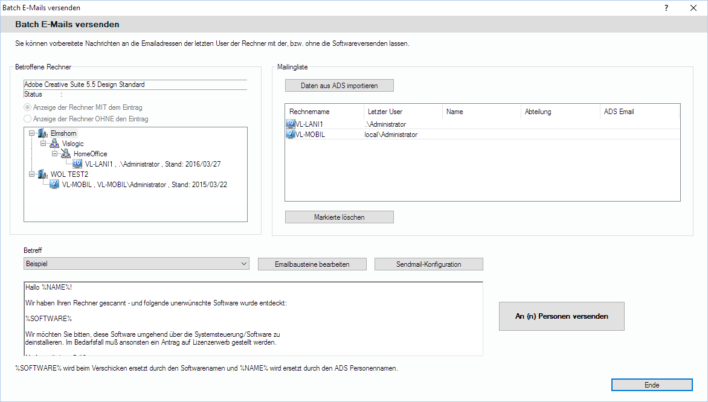Click 'Hallo %NAME%!' line in message
This screenshot has height=402, width=708.
(49, 287)
